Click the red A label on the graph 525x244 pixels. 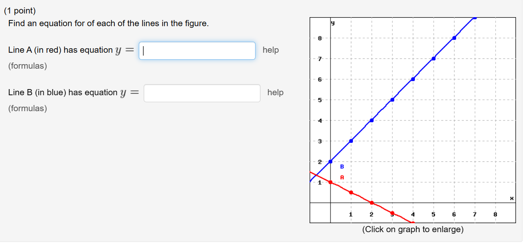[342, 177]
